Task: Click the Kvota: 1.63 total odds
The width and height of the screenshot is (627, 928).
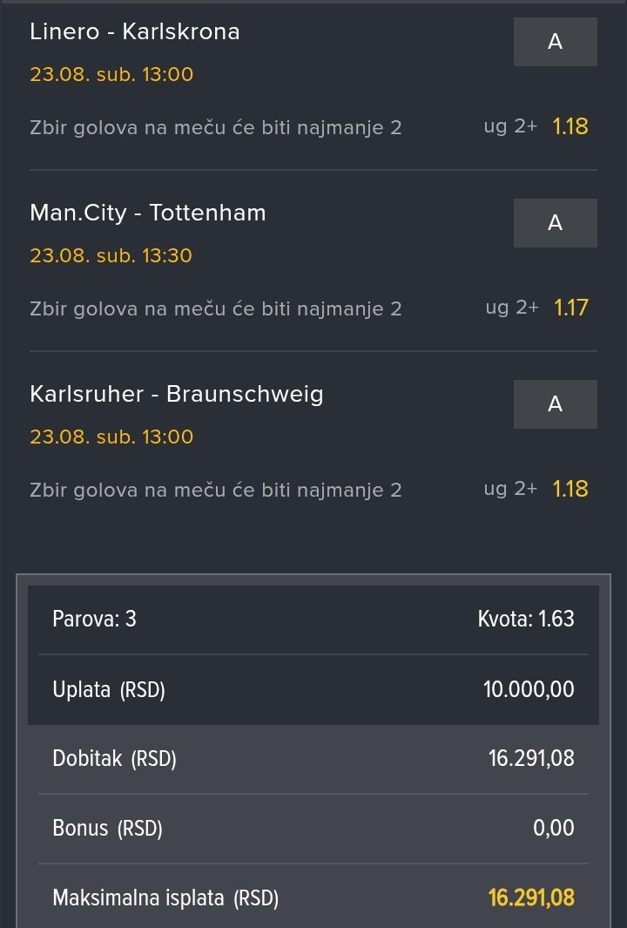Action: [x=526, y=619]
